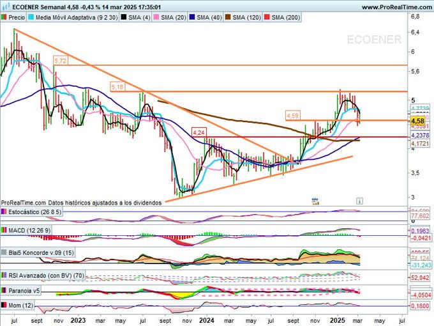Click the www.ProRealTime.com link

point(397,7)
